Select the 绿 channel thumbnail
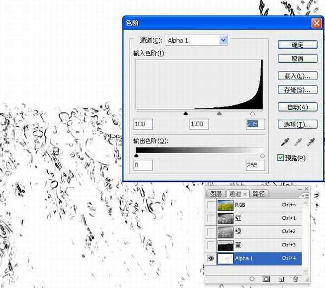This screenshot has width=325, height=288. 225,232
